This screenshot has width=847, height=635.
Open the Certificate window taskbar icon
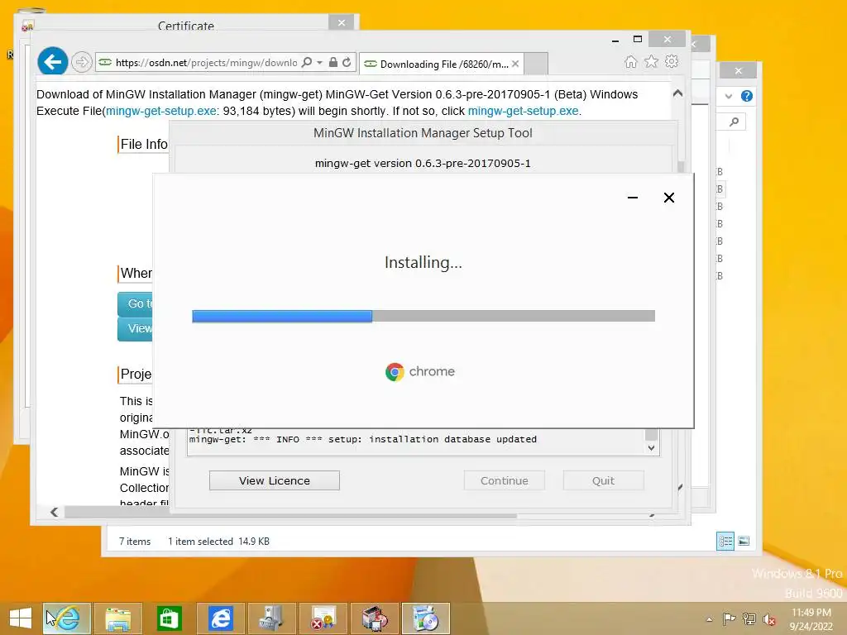(323, 618)
